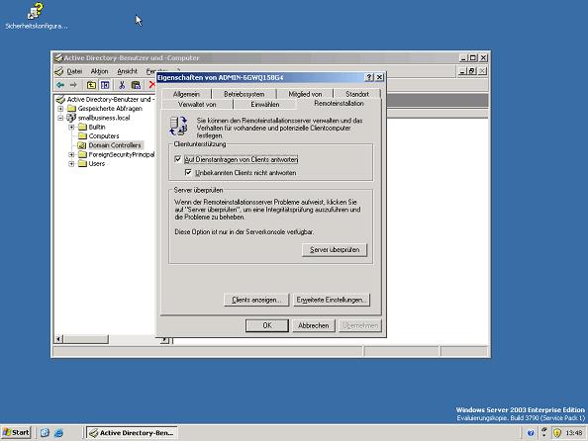Click the Active Directory root node icon in tree
This screenshot has width=588, height=441.
click(x=60, y=99)
